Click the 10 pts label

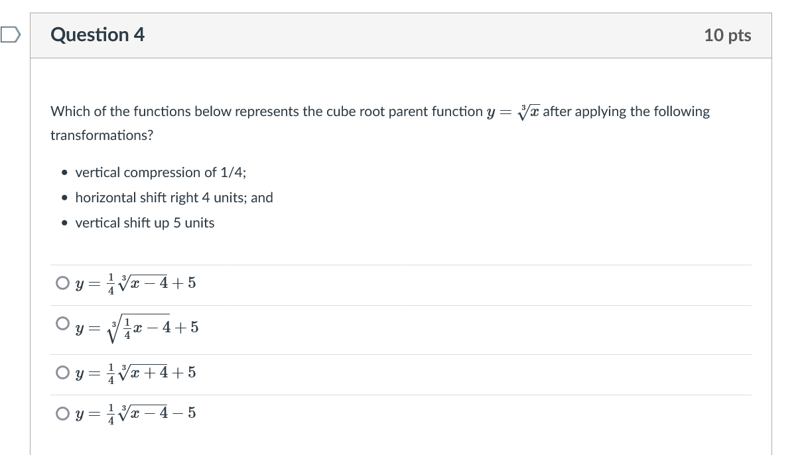(x=728, y=36)
